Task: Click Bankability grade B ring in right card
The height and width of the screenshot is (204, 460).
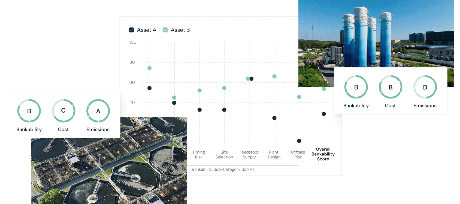Action: 356,87
